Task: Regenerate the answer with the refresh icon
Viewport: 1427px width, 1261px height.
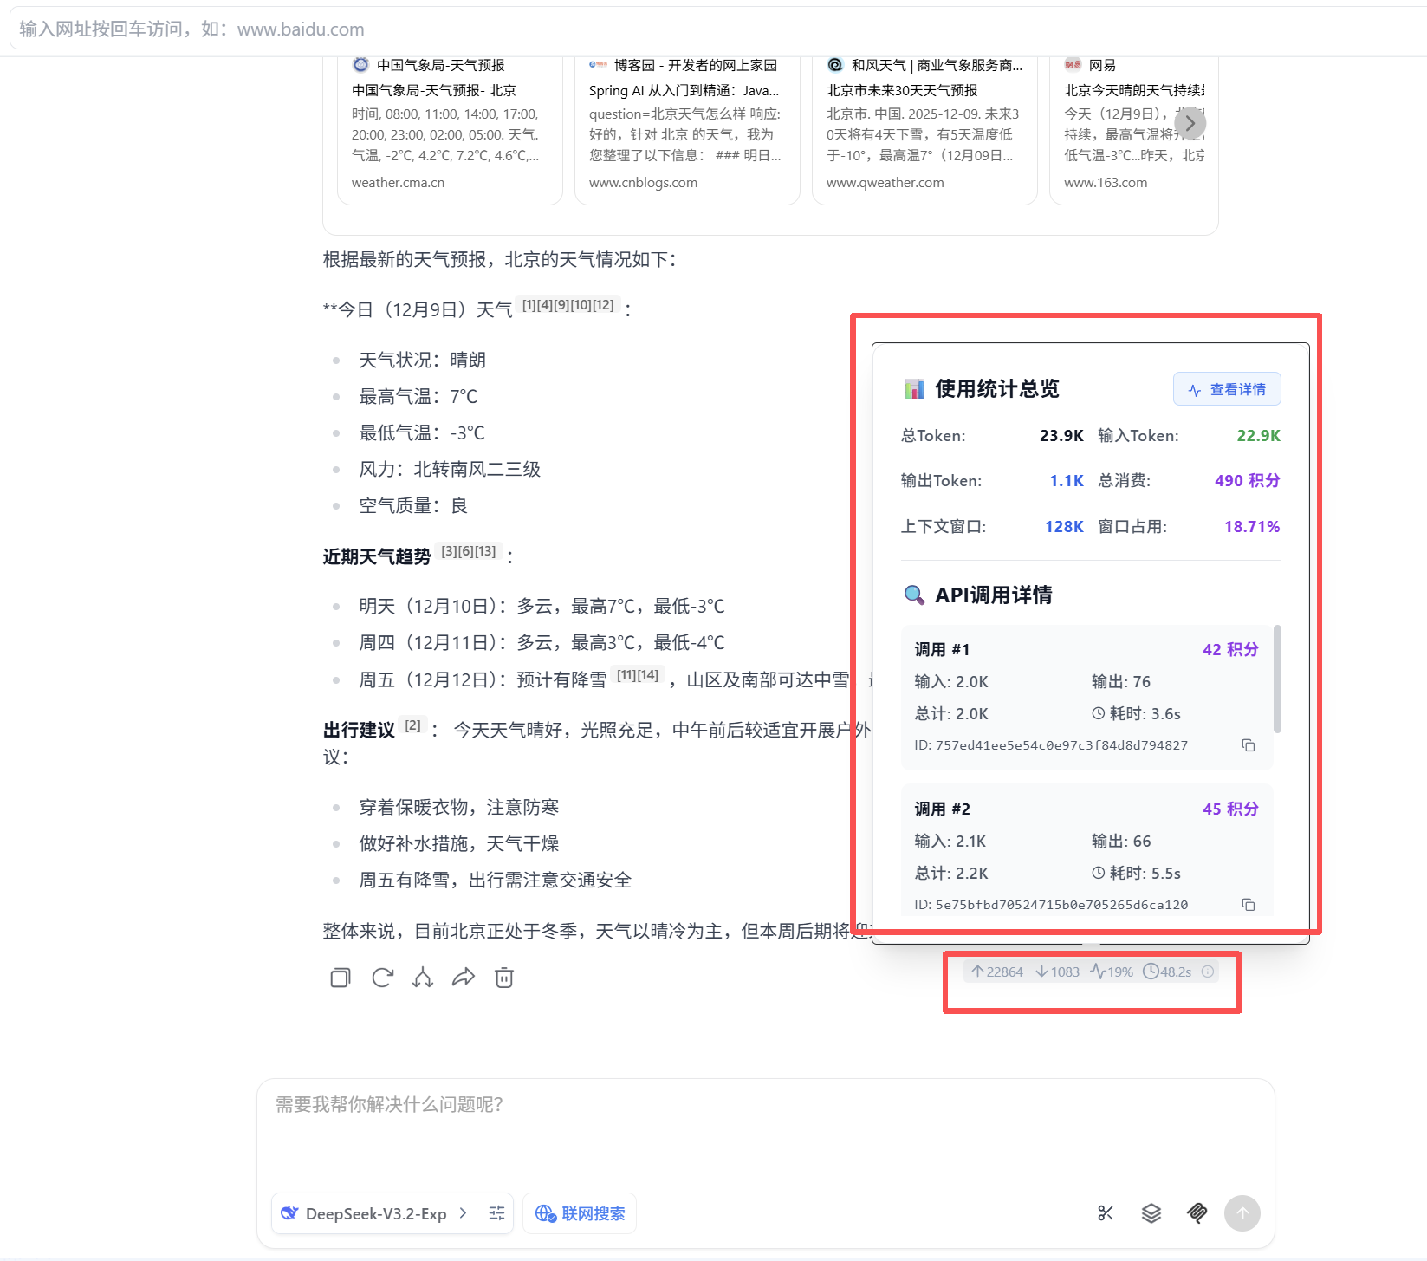Action: tap(382, 978)
